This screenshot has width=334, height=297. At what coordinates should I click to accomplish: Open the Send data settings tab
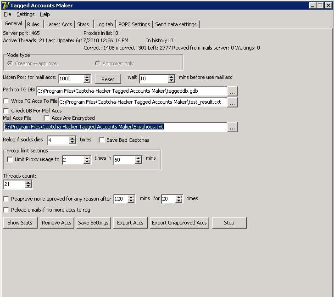click(176, 24)
